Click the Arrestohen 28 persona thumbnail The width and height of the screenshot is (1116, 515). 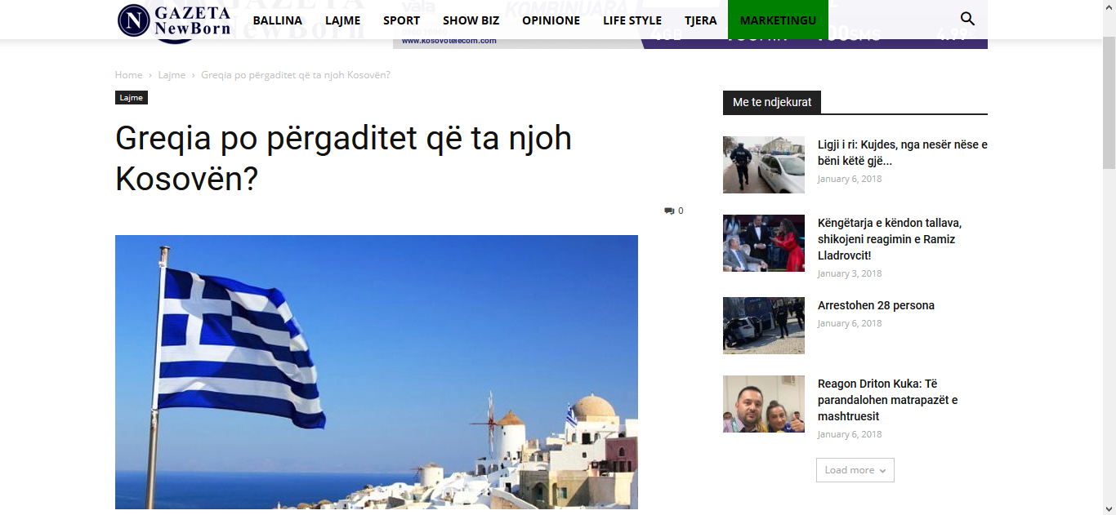(764, 326)
